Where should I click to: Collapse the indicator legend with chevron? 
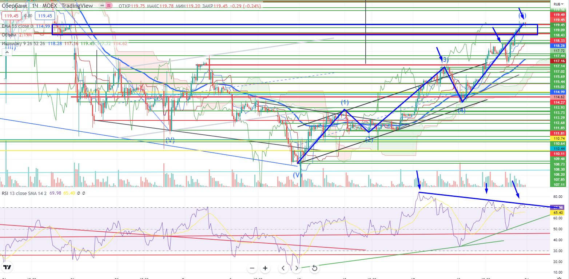(x=6, y=53)
